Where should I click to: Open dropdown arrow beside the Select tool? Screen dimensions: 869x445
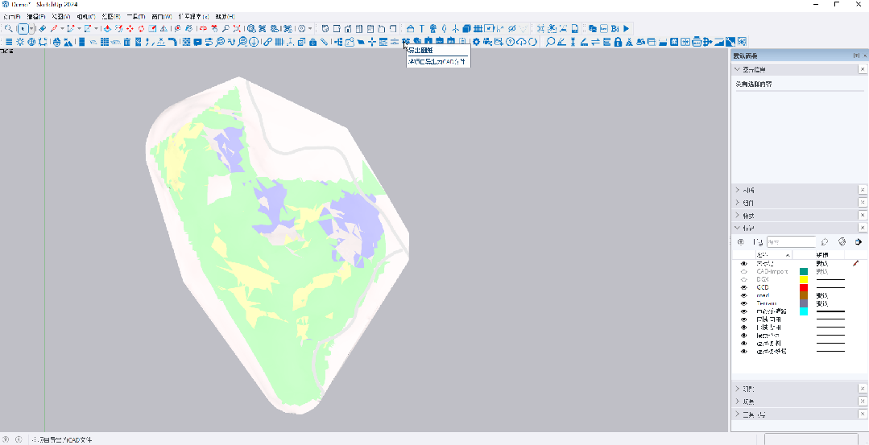[31, 28]
